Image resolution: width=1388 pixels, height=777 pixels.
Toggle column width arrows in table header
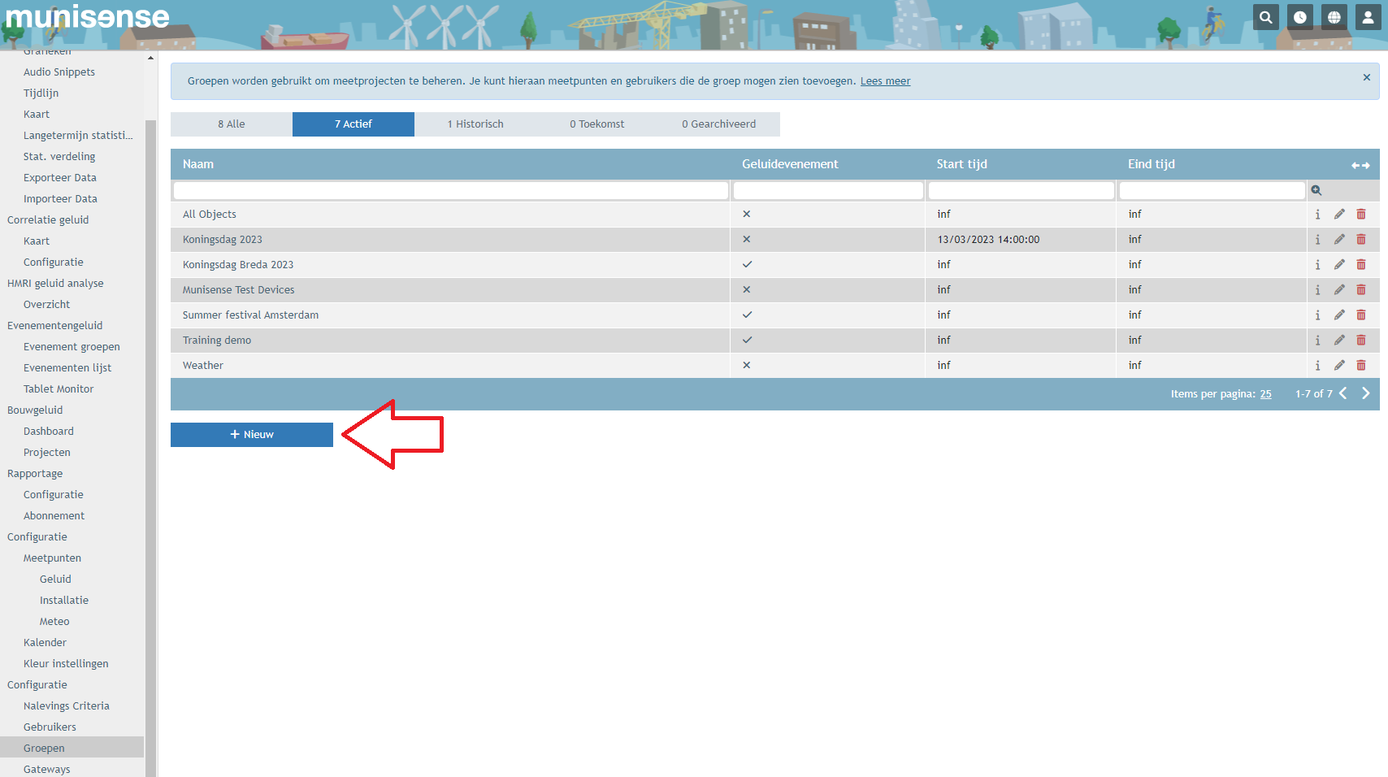coord(1360,165)
